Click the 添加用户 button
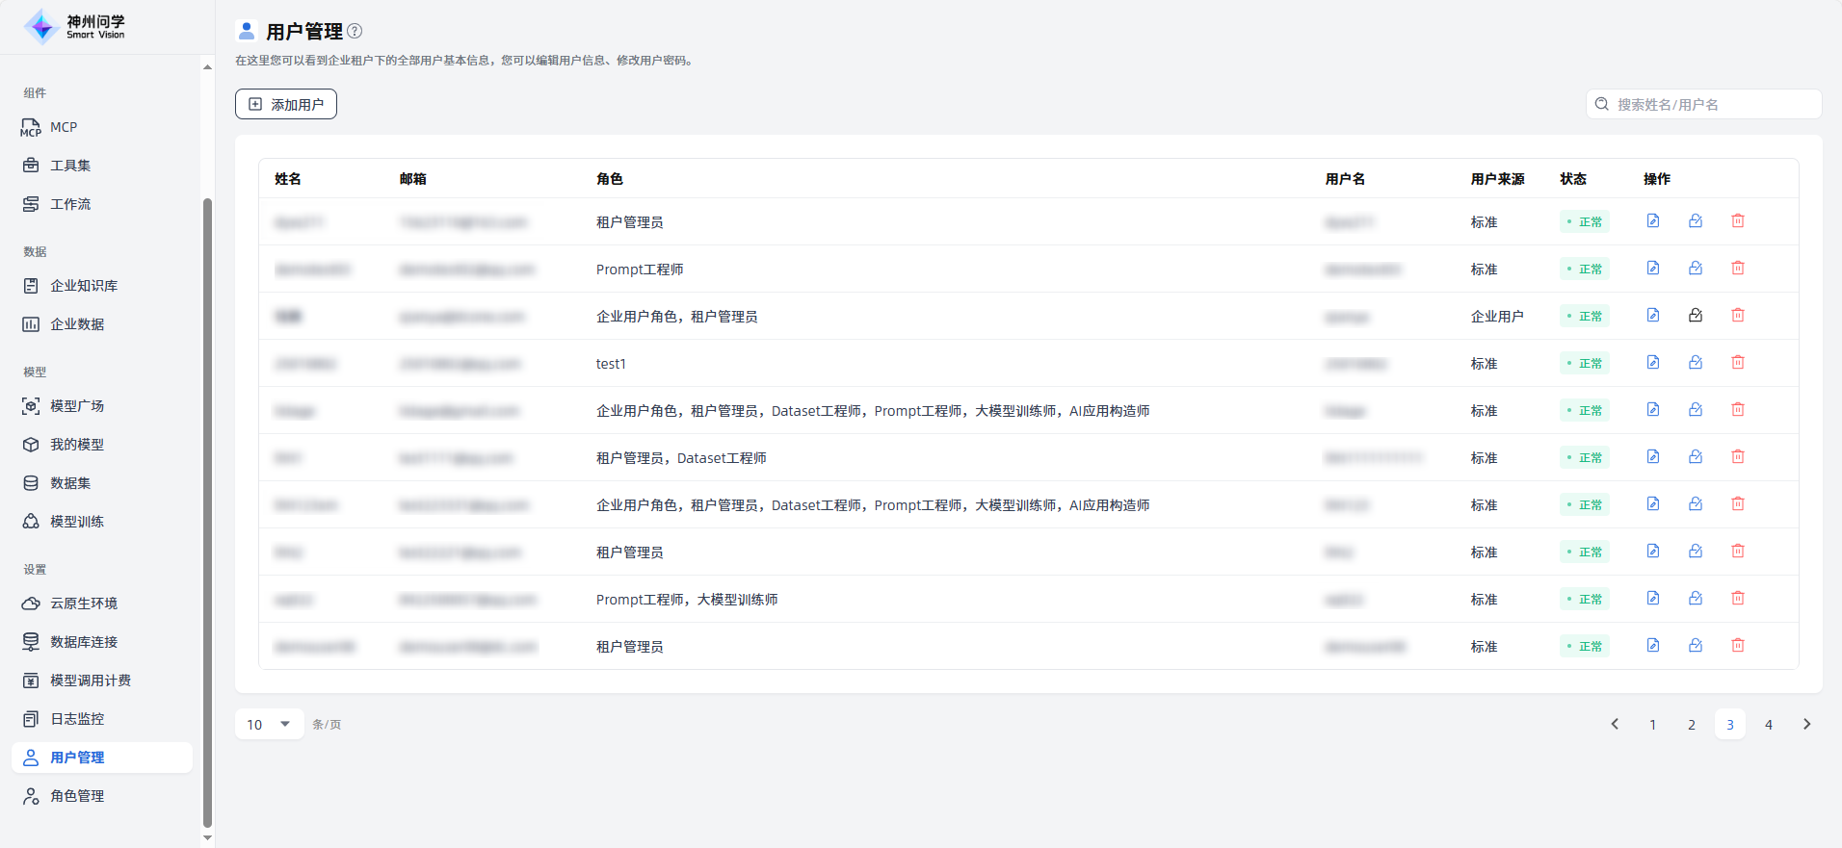1842x848 pixels. tap(286, 104)
